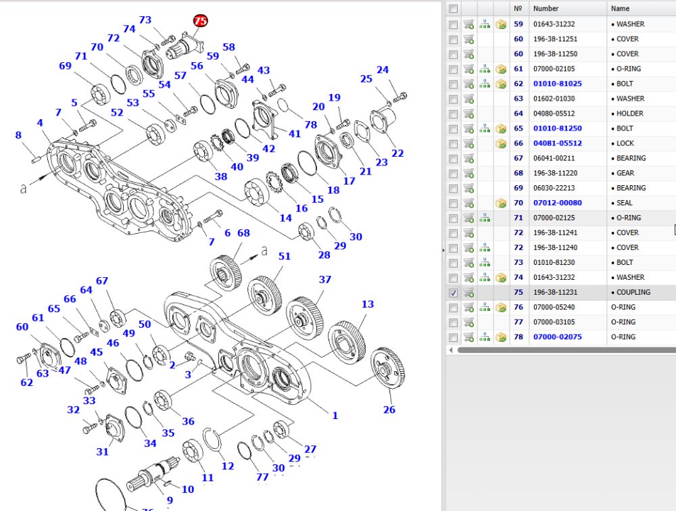
Task: Add HOLDER 04080-05512 to cart
Action: click(x=468, y=114)
